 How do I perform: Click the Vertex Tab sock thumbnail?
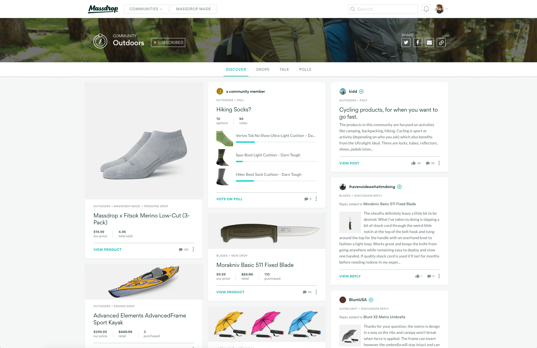[225, 138]
